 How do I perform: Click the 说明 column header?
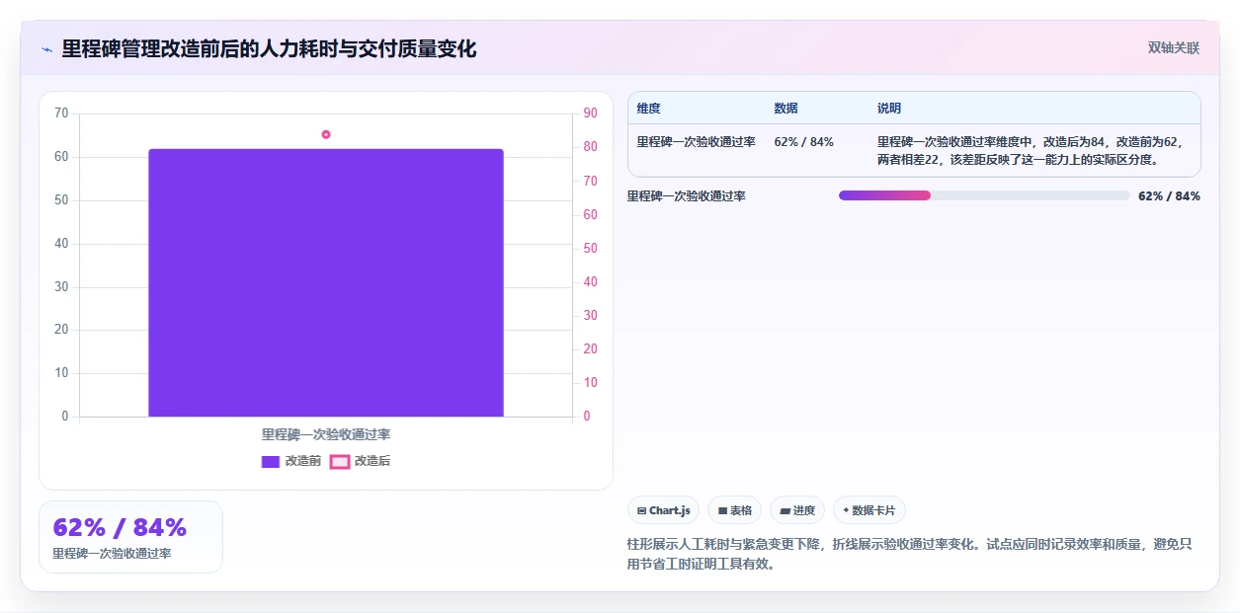click(x=889, y=109)
